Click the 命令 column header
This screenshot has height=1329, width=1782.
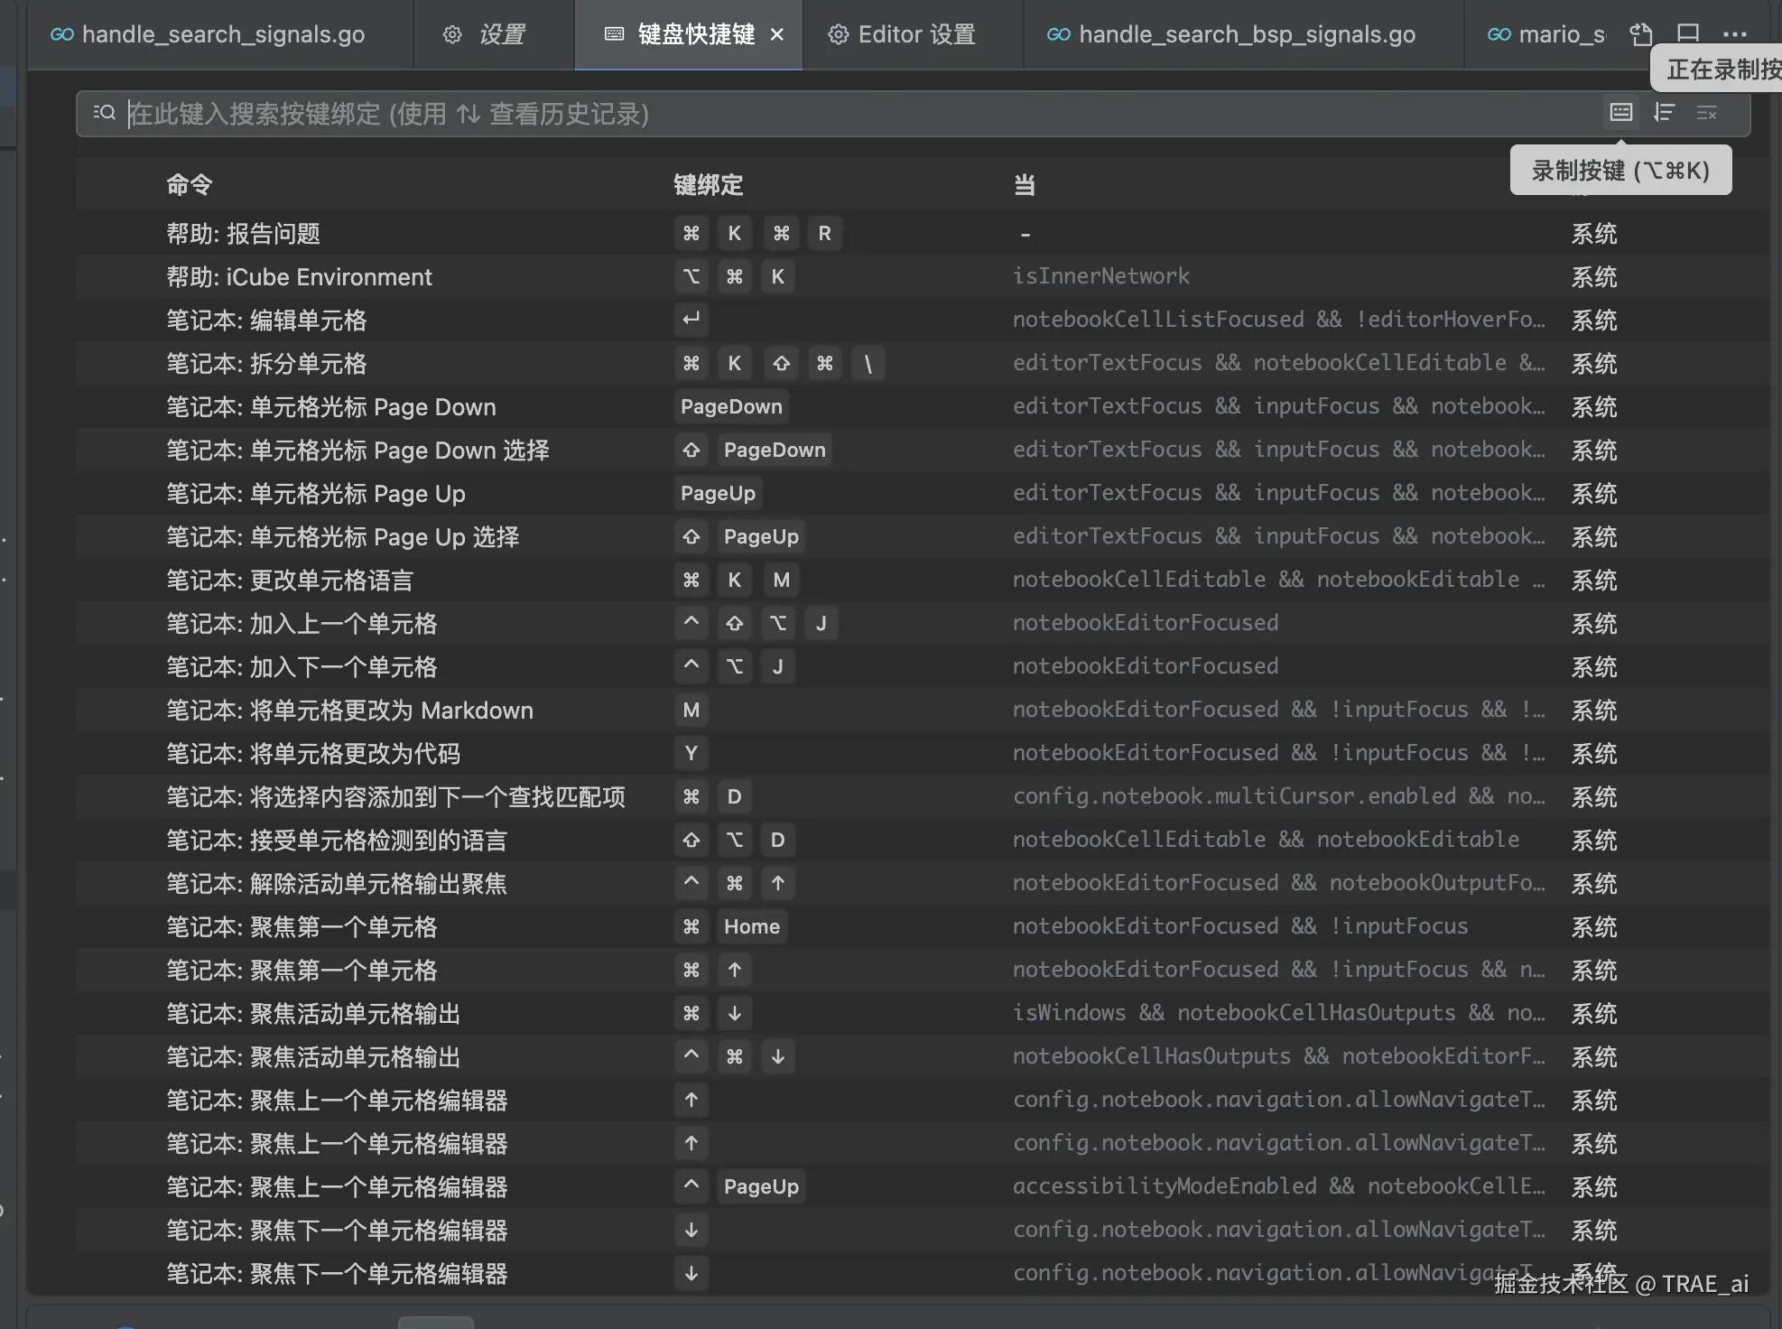pos(190,185)
